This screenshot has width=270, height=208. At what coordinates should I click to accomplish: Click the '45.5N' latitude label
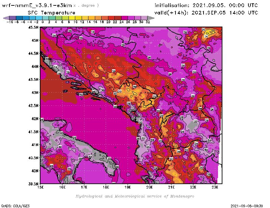point(33,27)
